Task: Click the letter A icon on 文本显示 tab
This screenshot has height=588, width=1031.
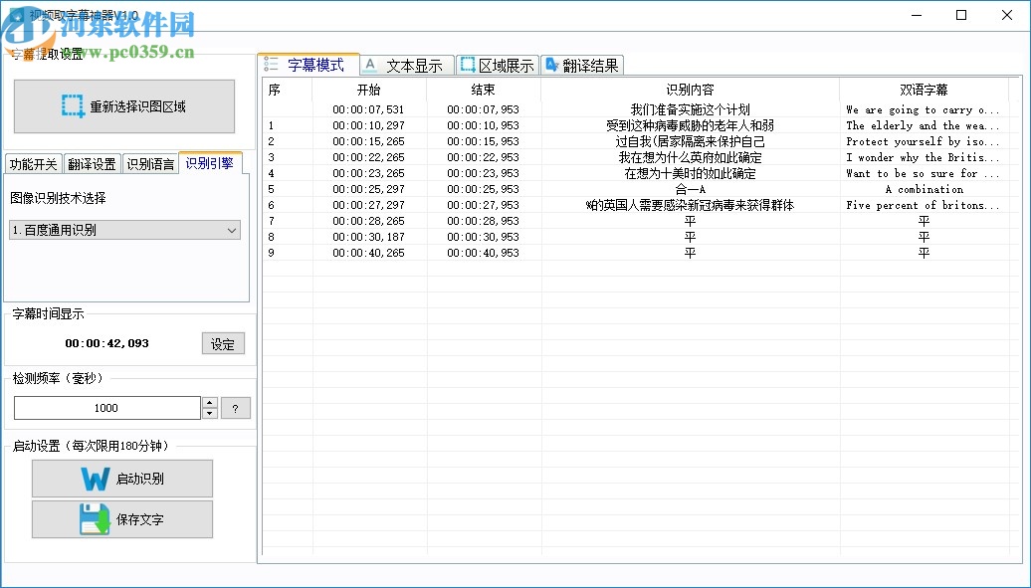Action: tap(369, 64)
